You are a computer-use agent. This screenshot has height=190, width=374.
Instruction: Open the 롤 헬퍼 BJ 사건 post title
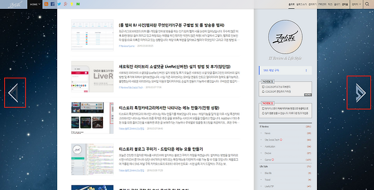[x=171, y=25]
